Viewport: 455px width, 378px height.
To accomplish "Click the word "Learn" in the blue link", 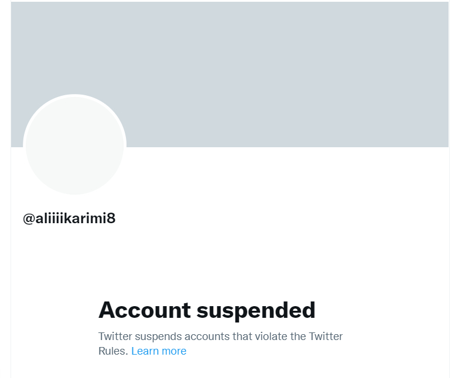I will click(x=146, y=351).
